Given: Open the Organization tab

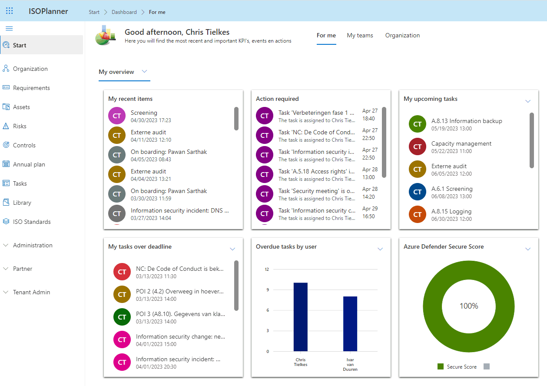Looking at the screenshot, I should pyautogui.click(x=402, y=35).
